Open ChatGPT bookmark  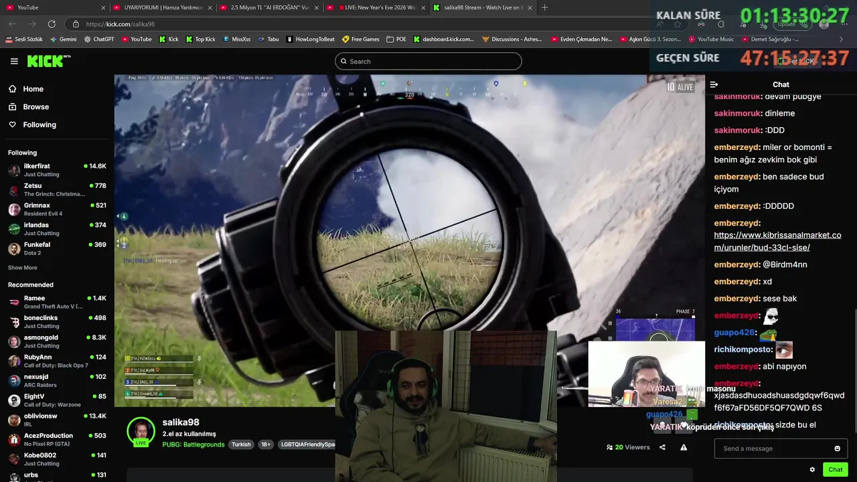pyautogui.click(x=99, y=39)
